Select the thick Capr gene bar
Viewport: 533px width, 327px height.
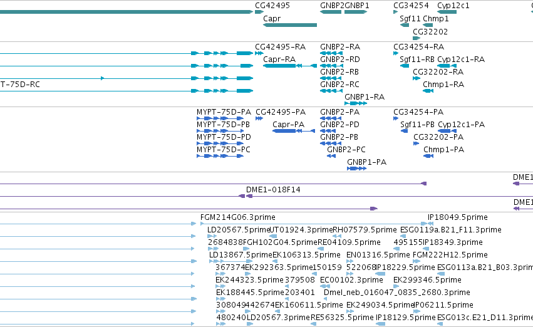coord(290,25)
